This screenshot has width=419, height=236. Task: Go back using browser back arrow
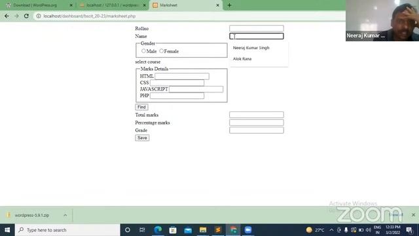[x=7, y=16]
